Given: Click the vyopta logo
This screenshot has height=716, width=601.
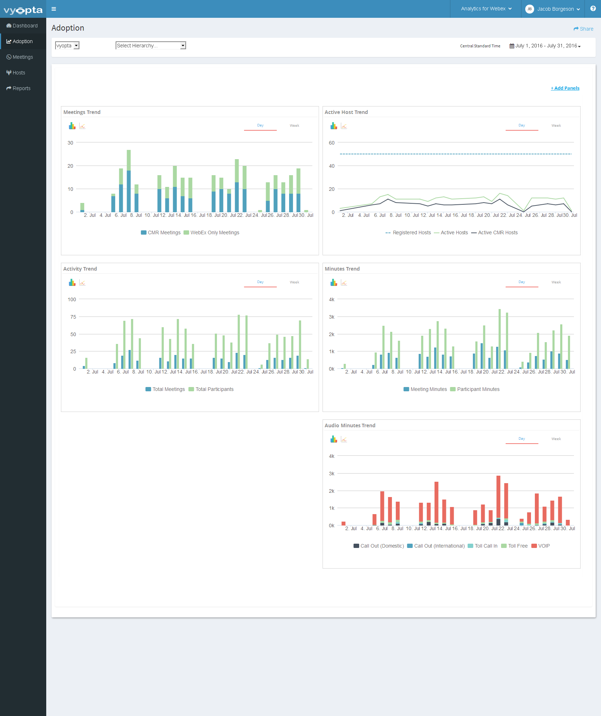Looking at the screenshot, I should click(23, 10).
